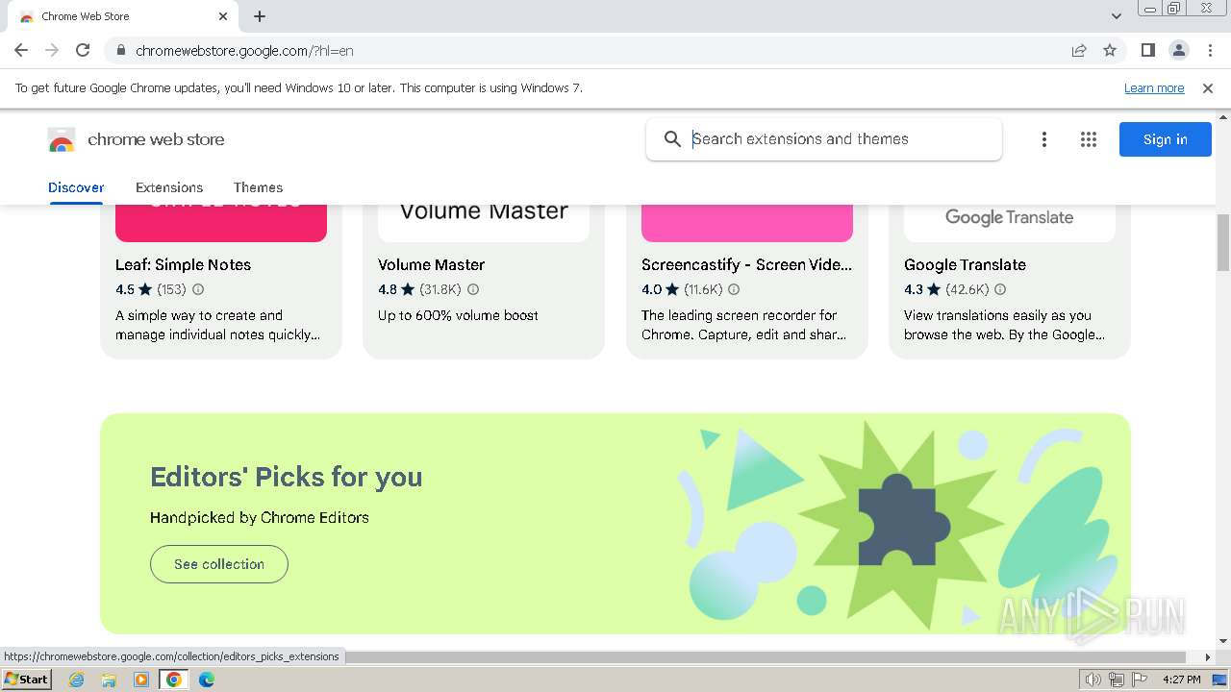Open the Leaf: Simple Notes extension
Screen dimensions: 1231x692
[x=183, y=264]
